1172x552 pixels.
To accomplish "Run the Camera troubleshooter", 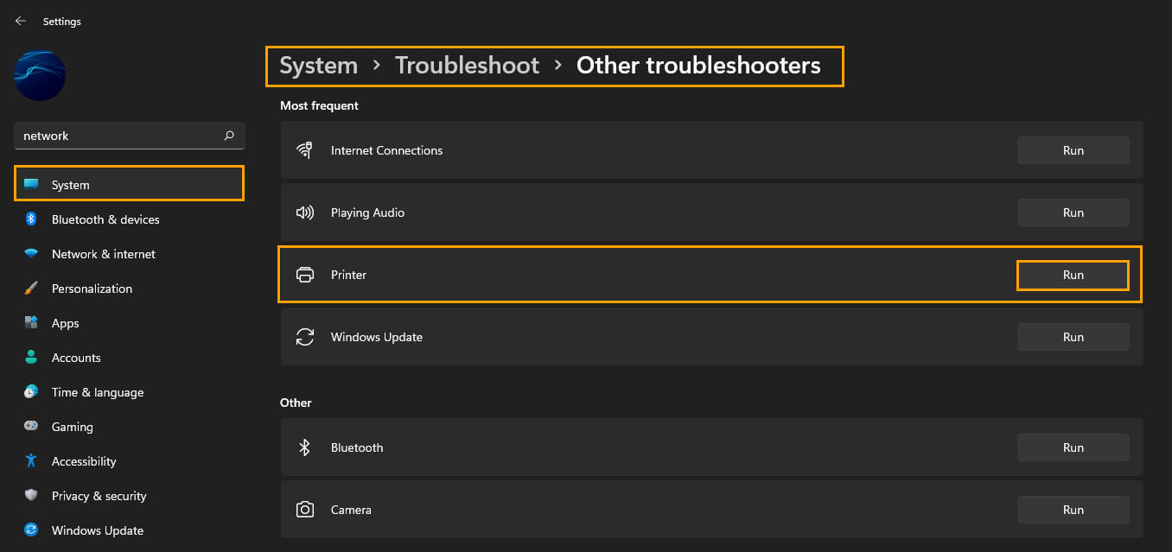I will click(x=1073, y=510).
